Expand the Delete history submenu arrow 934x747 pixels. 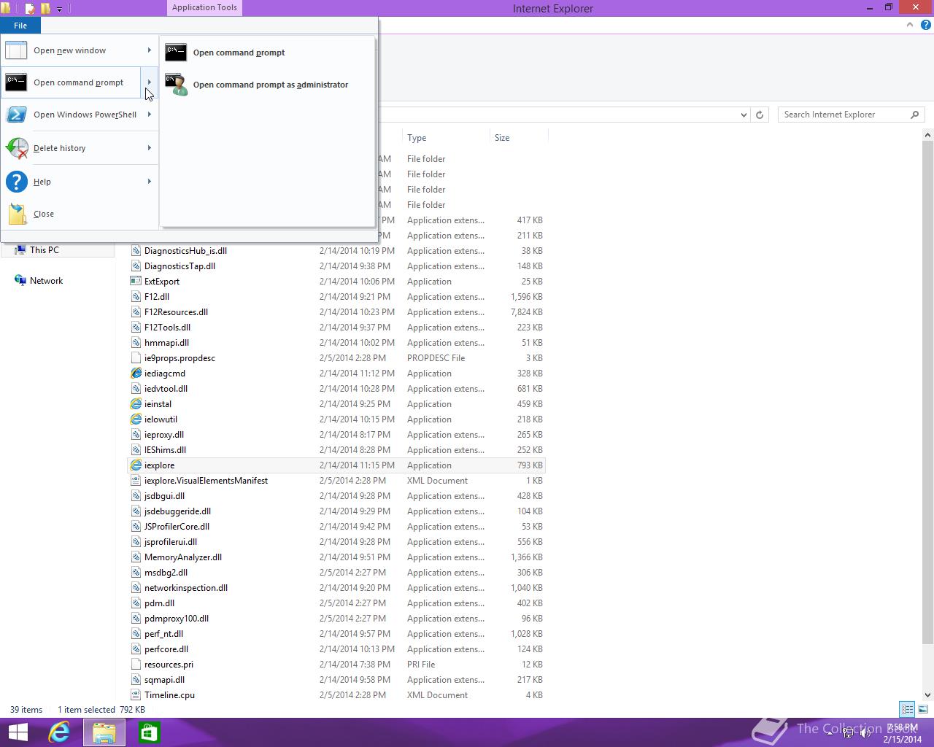click(x=150, y=148)
